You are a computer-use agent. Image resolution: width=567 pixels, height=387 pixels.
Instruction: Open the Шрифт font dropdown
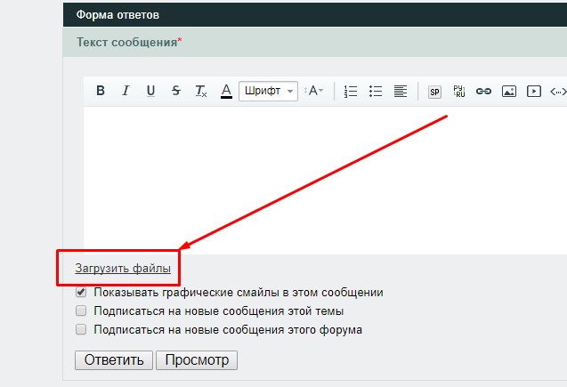268,91
